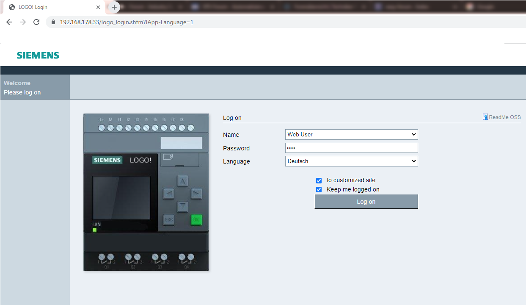
Task: Click the Log on button
Action: click(366, 202)
